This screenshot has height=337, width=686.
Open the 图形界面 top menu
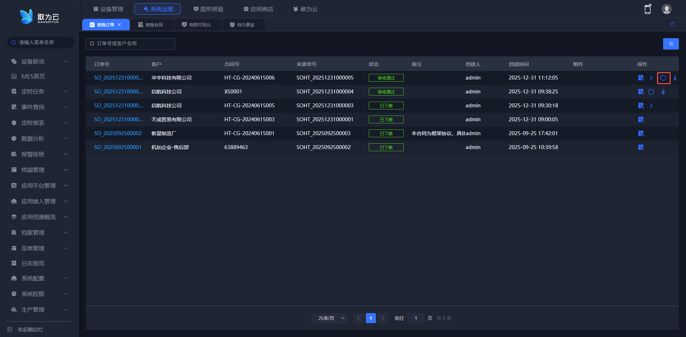click(208, 9)
